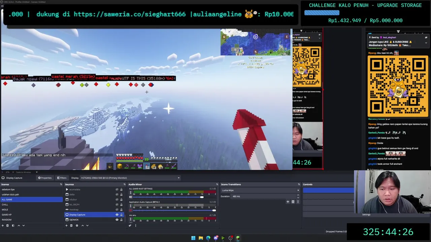
Task: Show the menkrep source
Action: [117, 210]
